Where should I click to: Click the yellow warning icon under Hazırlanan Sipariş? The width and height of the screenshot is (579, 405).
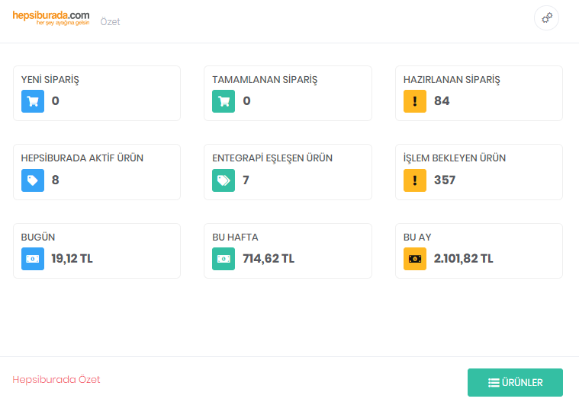pyautogui.click(x=415, y=101)
